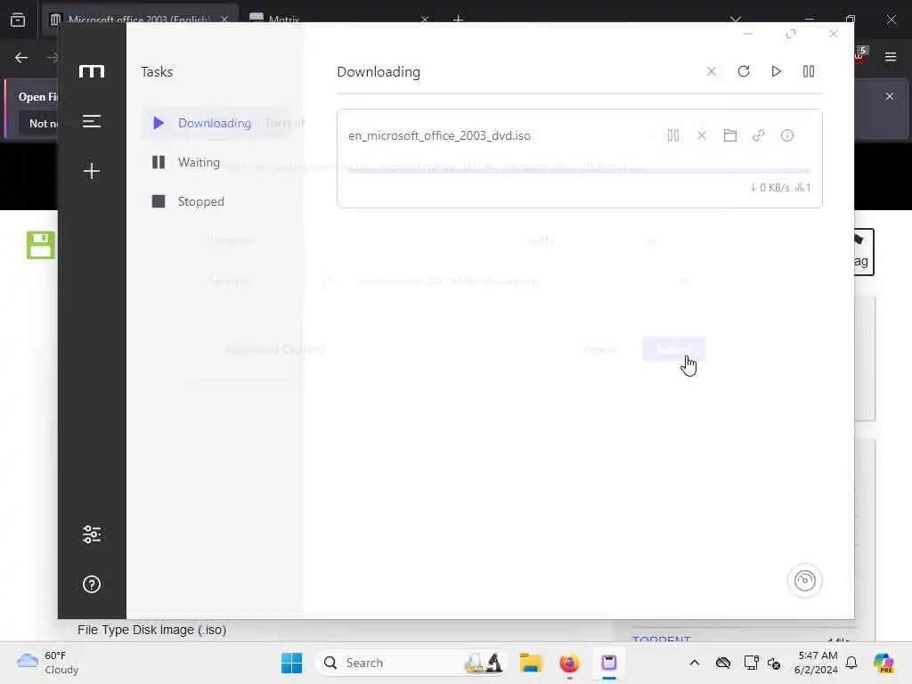Click the 0 KB/s download speed
The height and width of the screenshot is (684, 912).
click(769, 187)
